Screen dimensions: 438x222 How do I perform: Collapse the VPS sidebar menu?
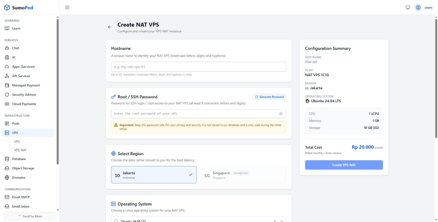click(x=28, y=133)
